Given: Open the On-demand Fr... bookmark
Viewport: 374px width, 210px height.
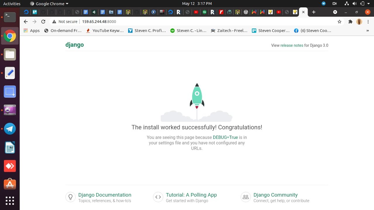Looking at the screenshot, I should click(x=63, y=31).
